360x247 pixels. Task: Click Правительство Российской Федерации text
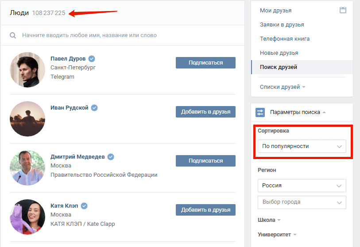(x=104, y=175)
